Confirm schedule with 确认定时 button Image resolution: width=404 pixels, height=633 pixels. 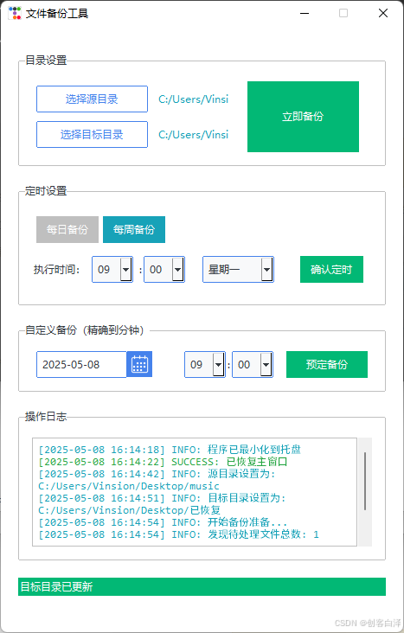pyautogui.click(x=331, y=269)
